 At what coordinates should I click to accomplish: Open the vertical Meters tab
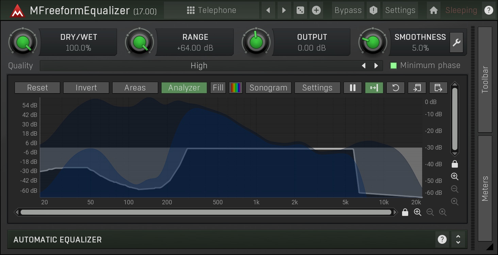pos(485,188)
